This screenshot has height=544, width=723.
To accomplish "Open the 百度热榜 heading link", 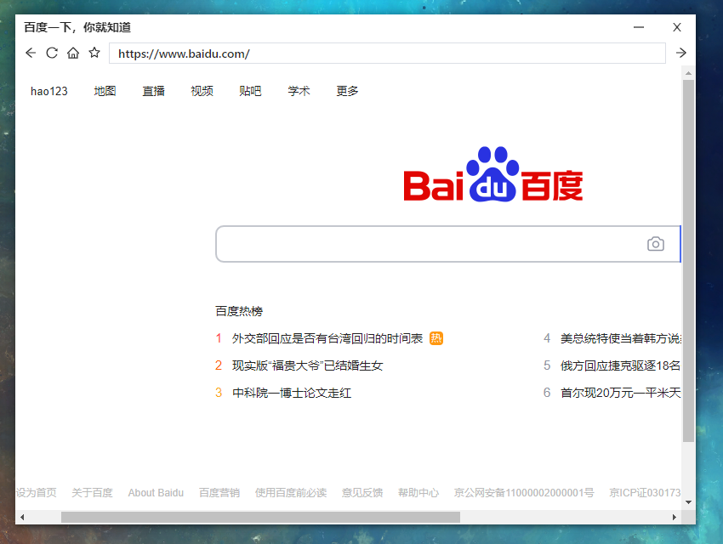I will tap(239, 311).
